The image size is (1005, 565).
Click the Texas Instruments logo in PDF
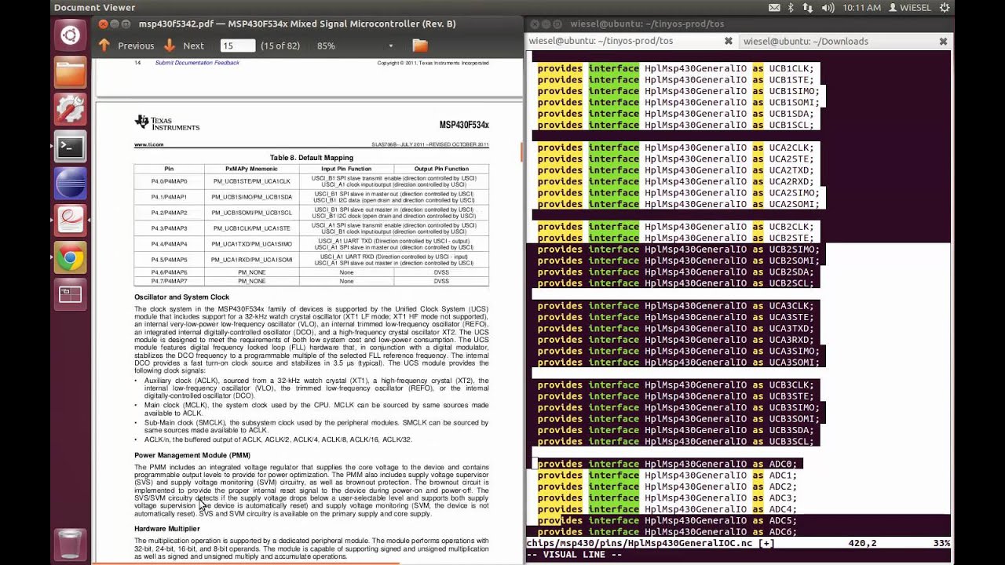coord(166,122)
